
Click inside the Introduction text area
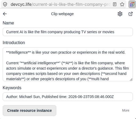pyautogui.click(x=68, y=64)
